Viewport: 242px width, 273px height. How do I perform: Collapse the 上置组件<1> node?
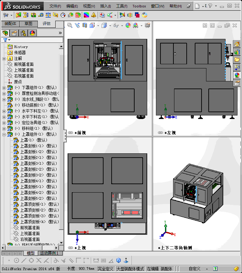point(4,135)
